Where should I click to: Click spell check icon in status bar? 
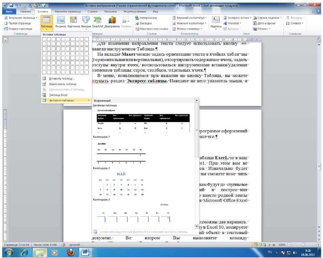(64, 245)
